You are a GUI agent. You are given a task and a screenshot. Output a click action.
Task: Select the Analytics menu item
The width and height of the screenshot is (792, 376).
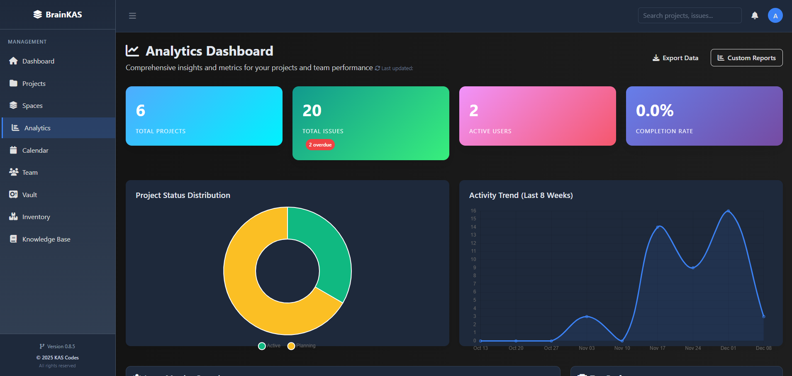pyautogui.click(x=37, y=128)
